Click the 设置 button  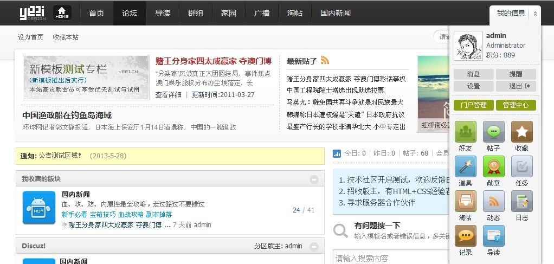[473, 86]
